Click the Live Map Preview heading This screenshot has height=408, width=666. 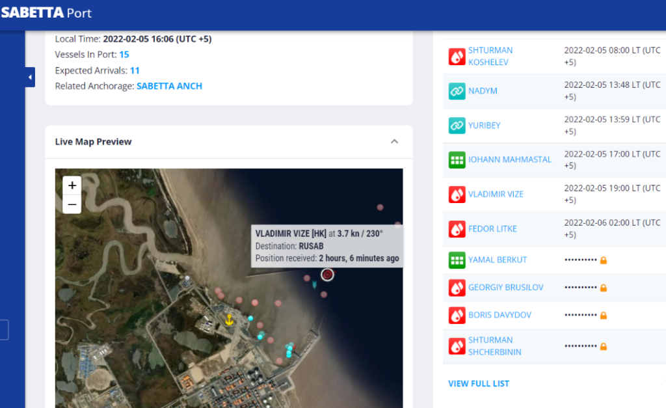tap(93, 141)
